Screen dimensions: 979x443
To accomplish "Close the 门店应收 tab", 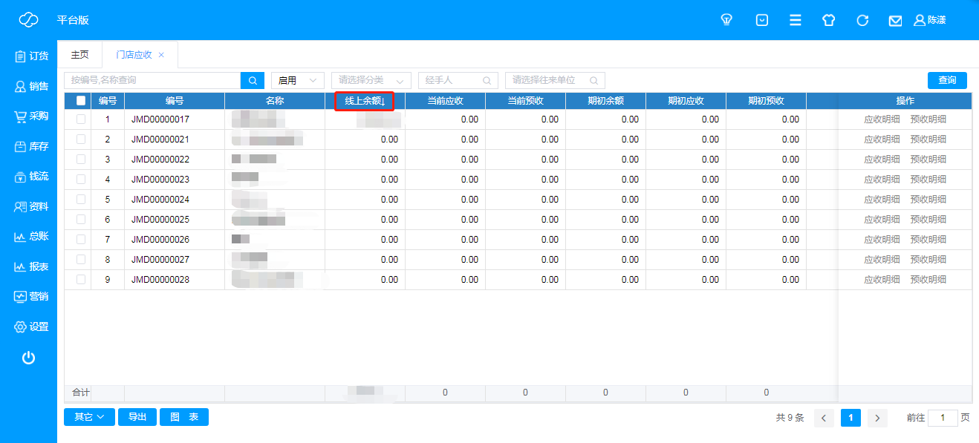I will click(x=161, y=55).
